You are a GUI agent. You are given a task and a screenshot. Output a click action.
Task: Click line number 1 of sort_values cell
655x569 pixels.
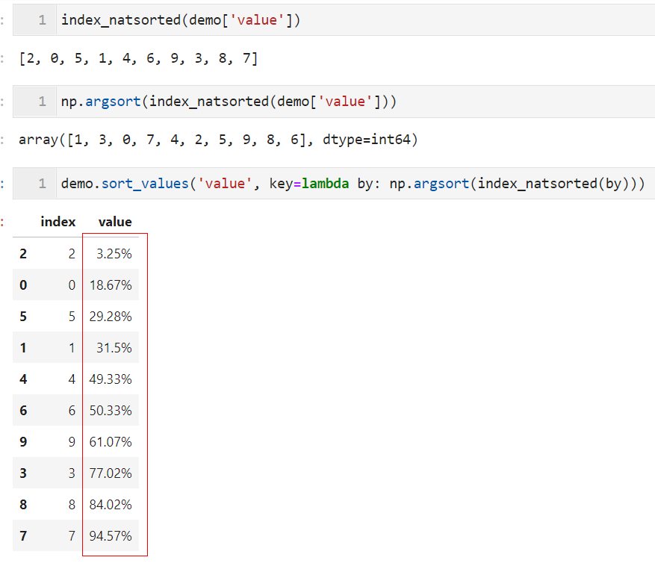[42, 184]
